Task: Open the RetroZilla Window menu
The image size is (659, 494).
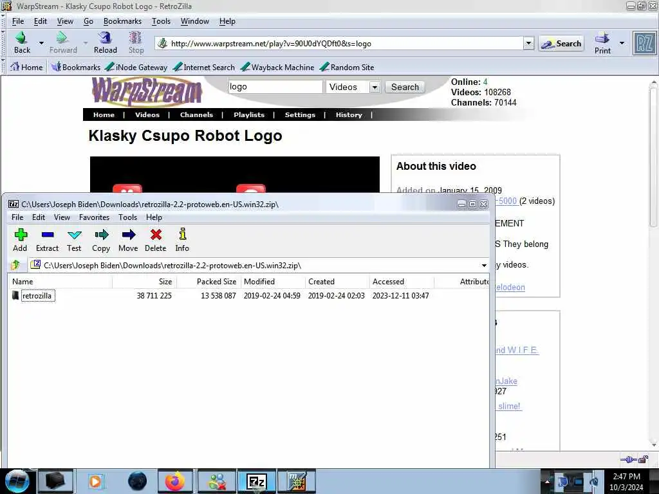Action: pos(194,21)
